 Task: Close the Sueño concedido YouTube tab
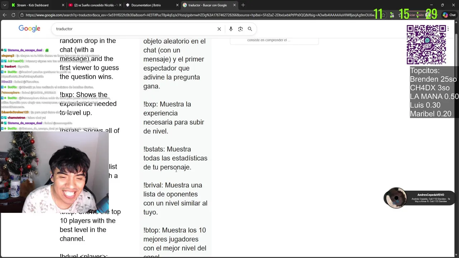120,5
